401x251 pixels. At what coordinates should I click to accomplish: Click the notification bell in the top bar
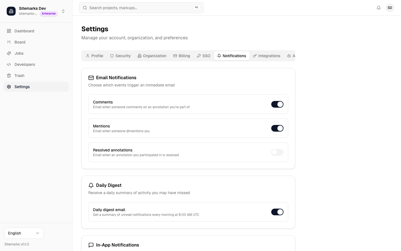point(379,8)
